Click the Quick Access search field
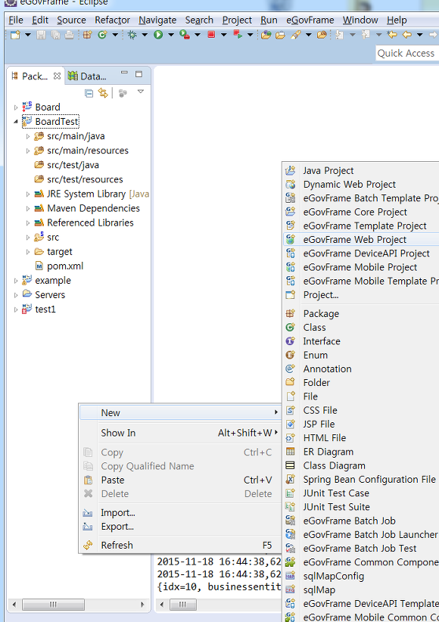Image resolution: width=439 pixels, height=622 pixels. click(407, 53)
